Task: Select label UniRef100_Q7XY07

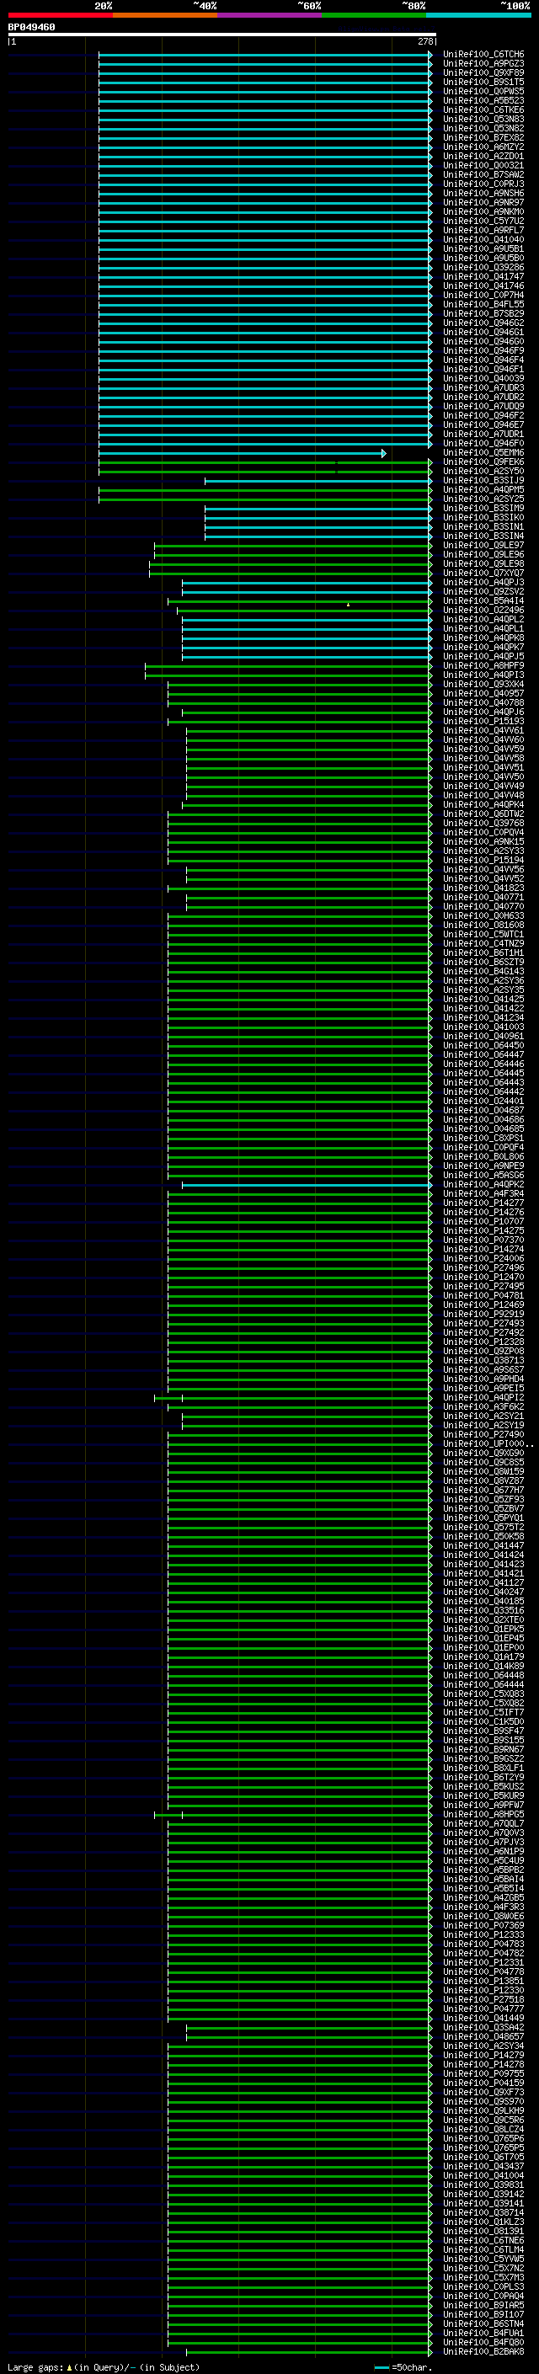Action: coord(483,573)
